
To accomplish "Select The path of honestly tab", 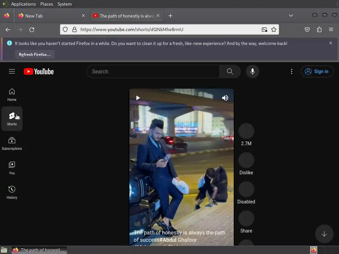I will click(x=127, y=16).
